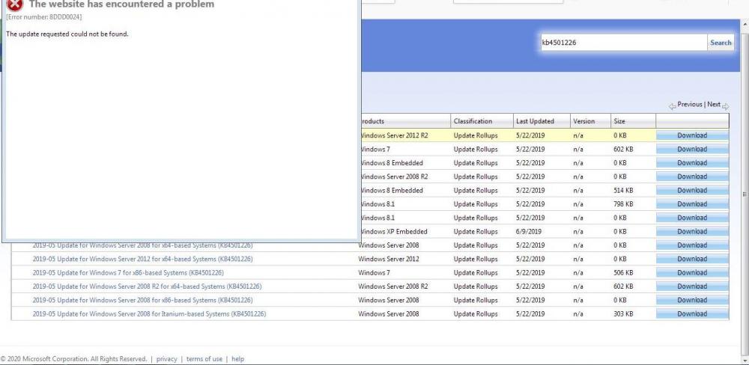Download the Itanium-based Windows Server 2008 update
The width and height of the screenshot is (749, 365).
(692, 314)
